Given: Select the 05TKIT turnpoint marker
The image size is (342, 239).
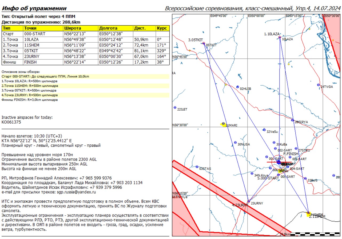Looking at the screenshot, I should 204,43.
